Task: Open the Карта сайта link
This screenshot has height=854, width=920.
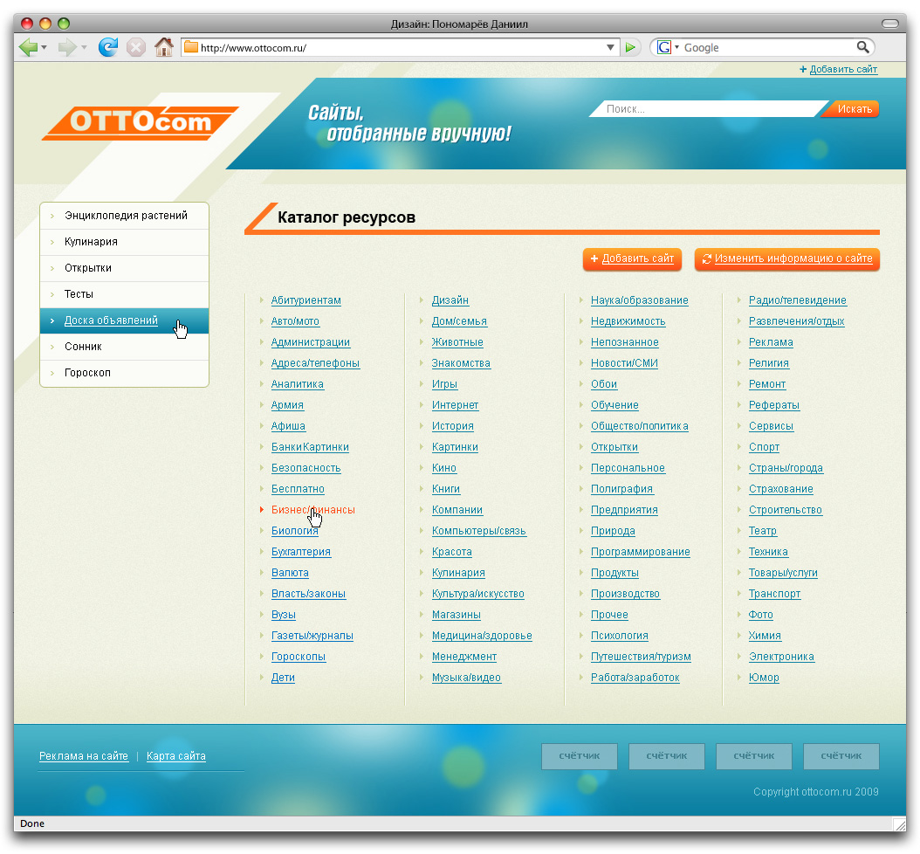Action: pyautogui.click(x=175, y=756)
